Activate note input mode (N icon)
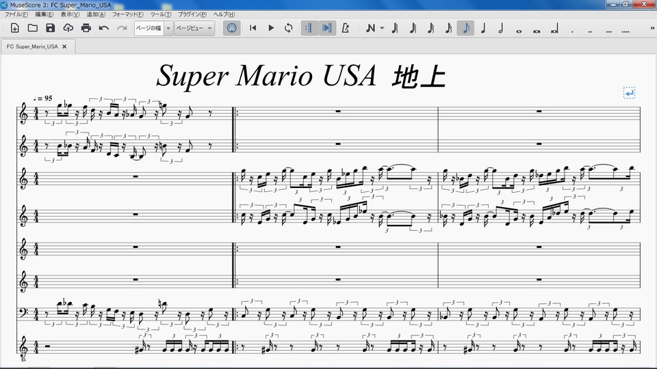 (x=370, y=28)
